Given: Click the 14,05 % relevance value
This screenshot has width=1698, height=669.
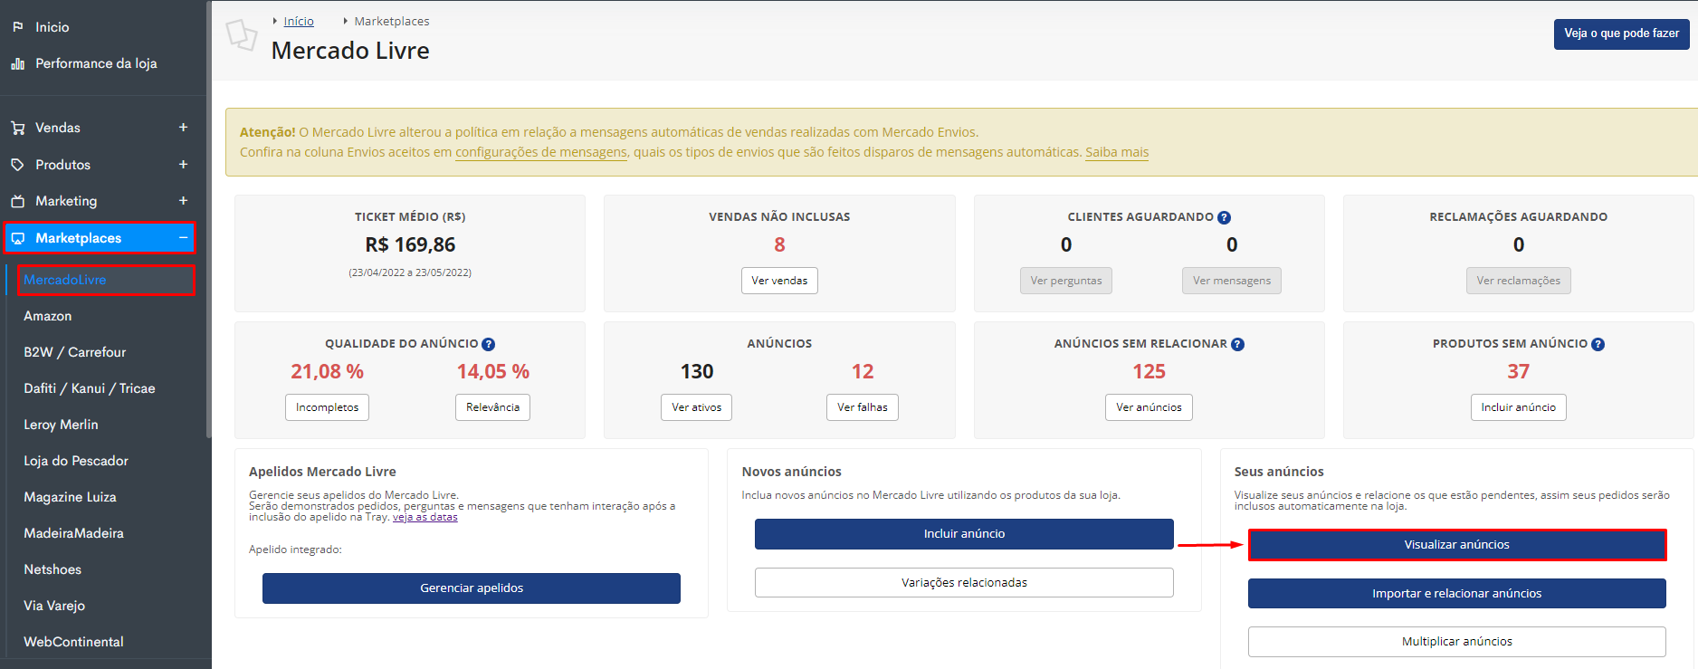Looking at the screenshot, I should (x=492, y=371).
